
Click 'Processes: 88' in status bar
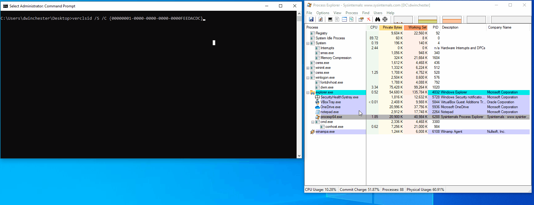[393, 190]
